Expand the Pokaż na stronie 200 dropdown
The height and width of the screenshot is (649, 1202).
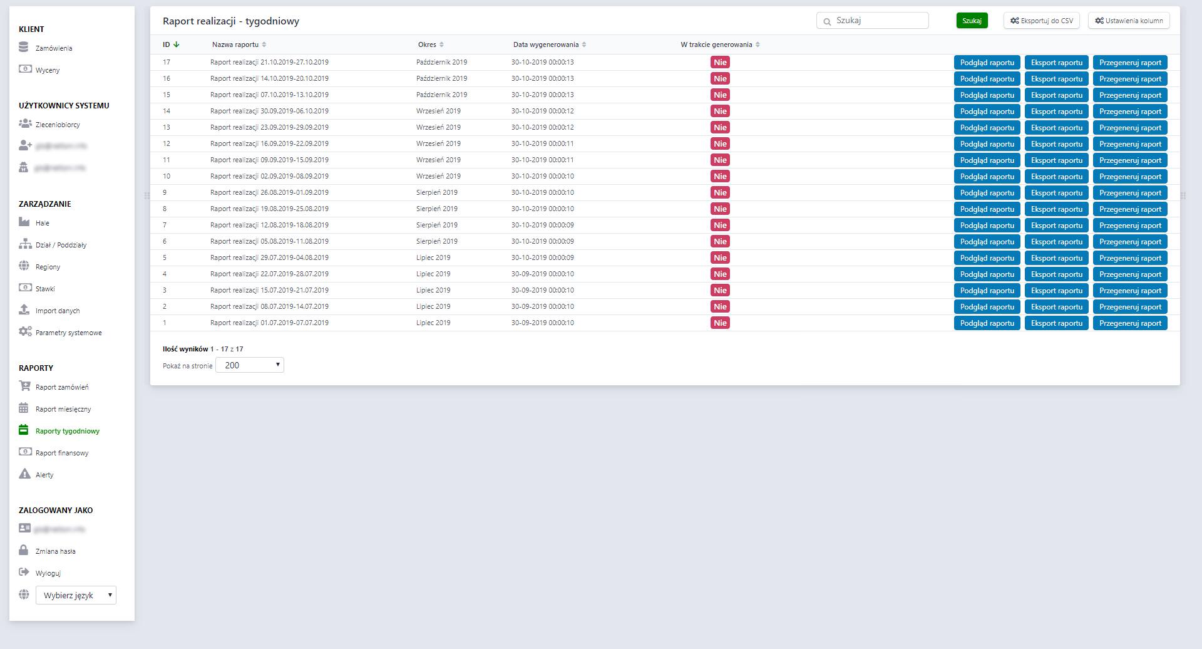(x=249, y=365)
